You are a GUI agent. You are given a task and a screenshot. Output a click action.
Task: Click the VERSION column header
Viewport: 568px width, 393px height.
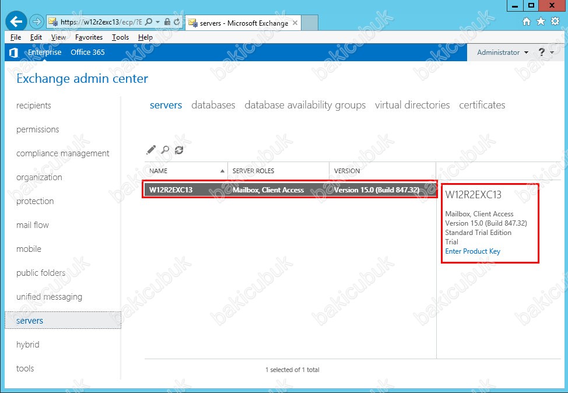click(x=382, y=171)
